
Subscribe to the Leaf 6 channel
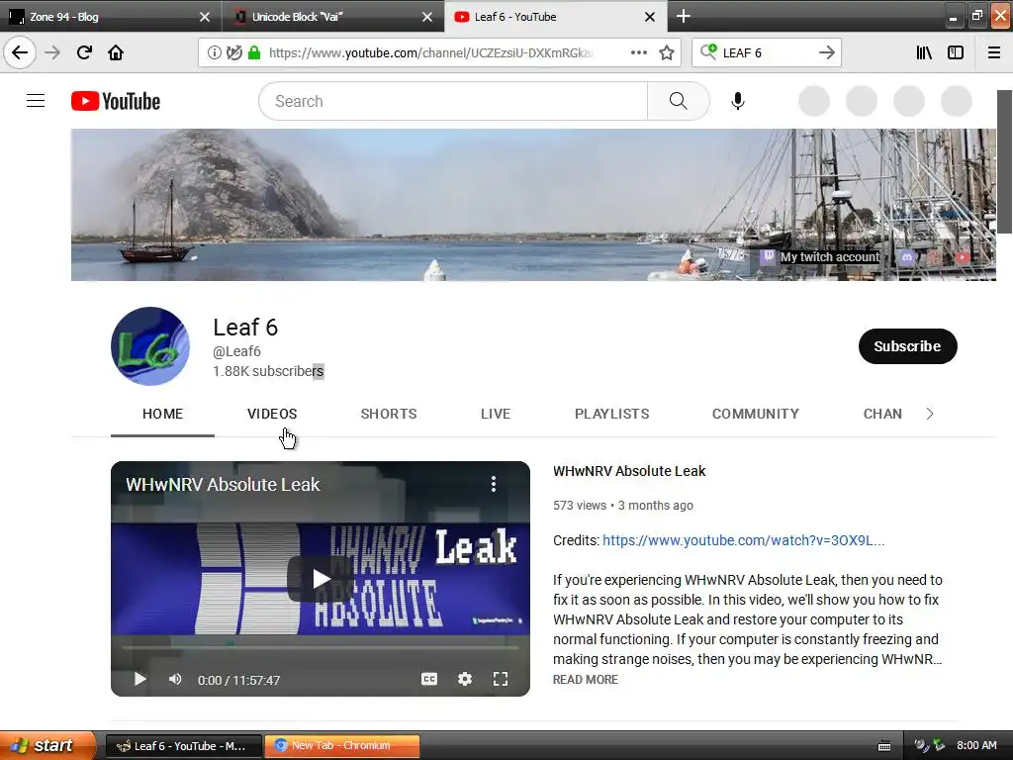(908, 346)
